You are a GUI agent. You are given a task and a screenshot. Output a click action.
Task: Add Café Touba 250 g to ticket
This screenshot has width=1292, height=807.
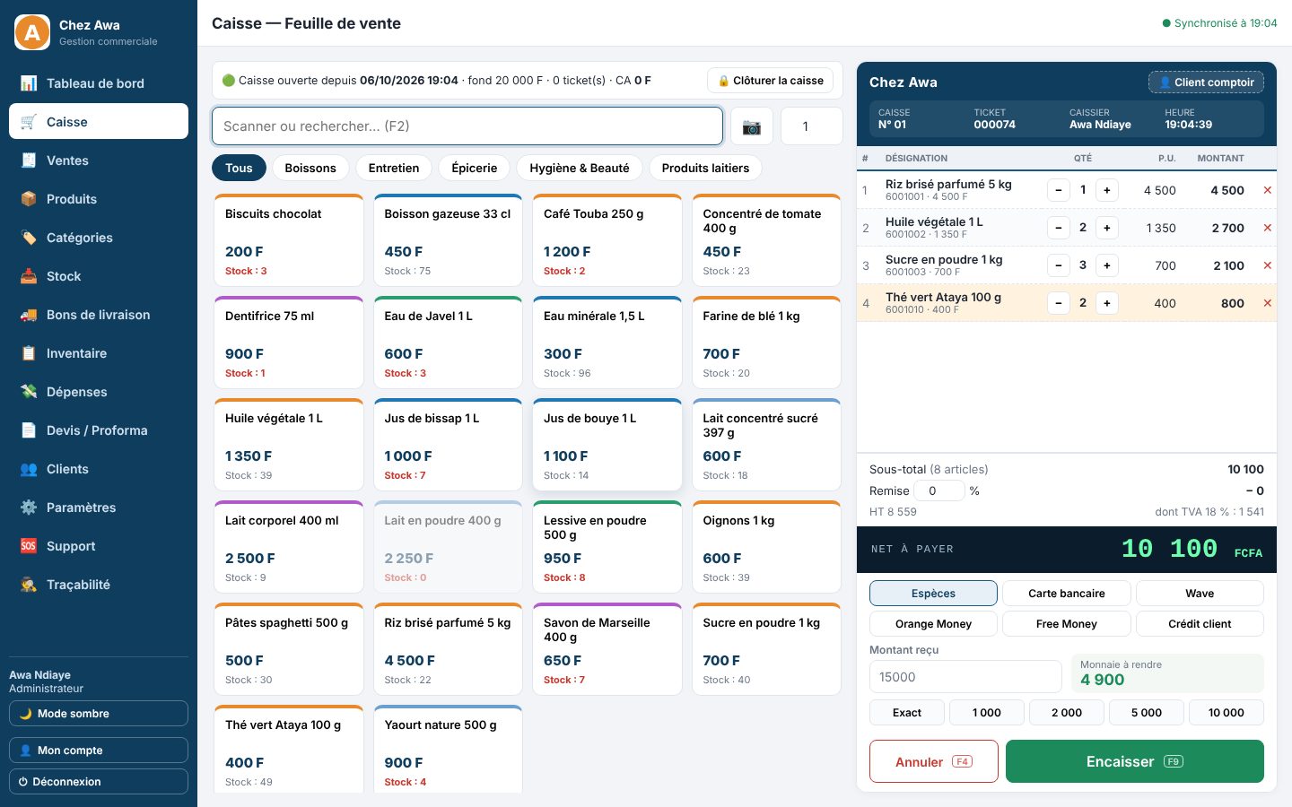click(x=607, y=241)
